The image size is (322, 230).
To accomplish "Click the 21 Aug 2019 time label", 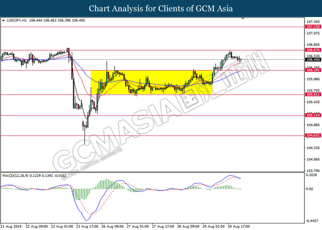I will (11, 226).
